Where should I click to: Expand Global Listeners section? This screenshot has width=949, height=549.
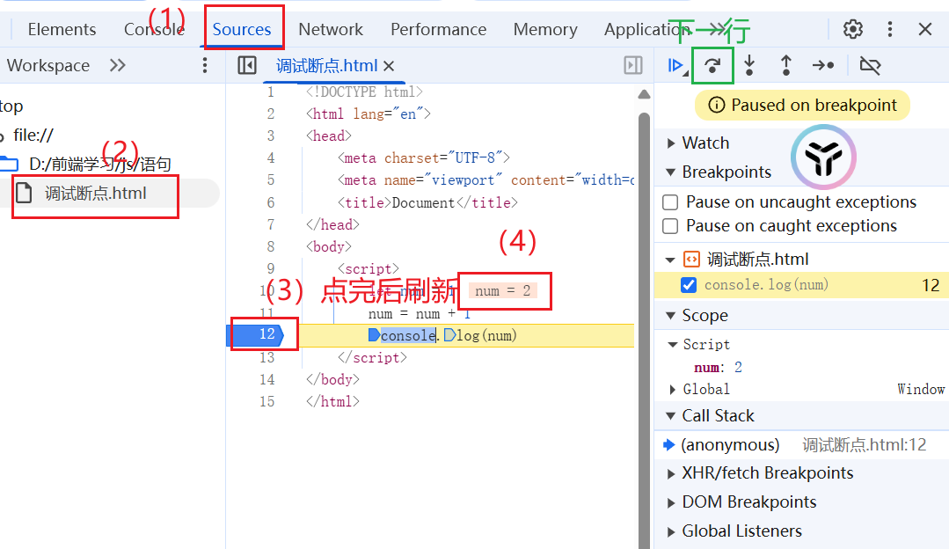[670, 532]
